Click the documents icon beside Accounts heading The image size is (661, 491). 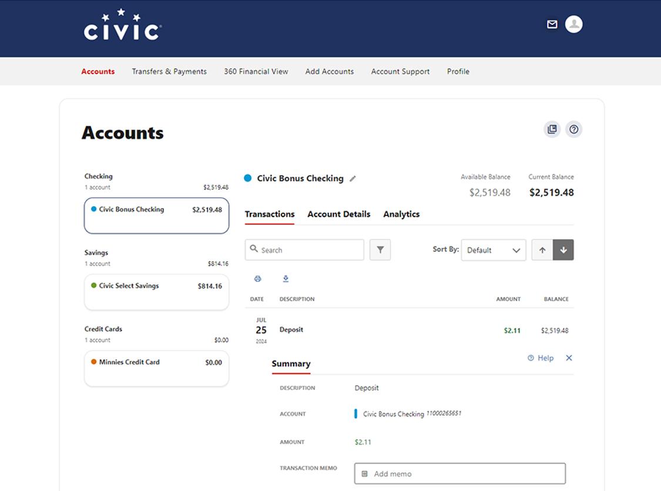(552, 129)
